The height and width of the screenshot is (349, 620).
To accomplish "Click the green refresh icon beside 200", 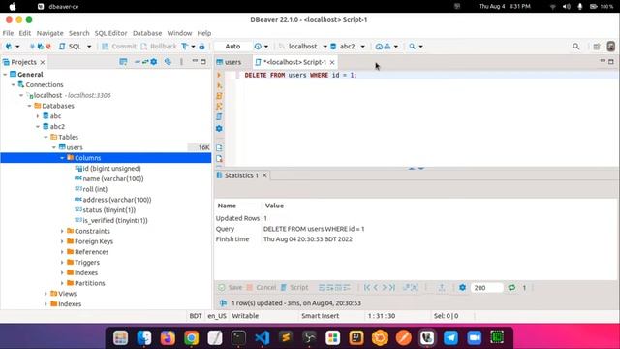I will coord(511,288).
